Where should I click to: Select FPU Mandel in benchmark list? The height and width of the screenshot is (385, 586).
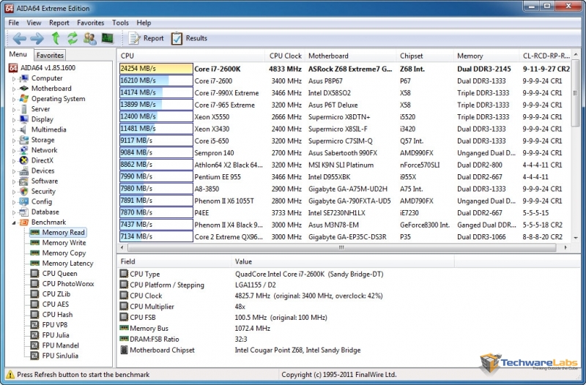click(61, 345)
